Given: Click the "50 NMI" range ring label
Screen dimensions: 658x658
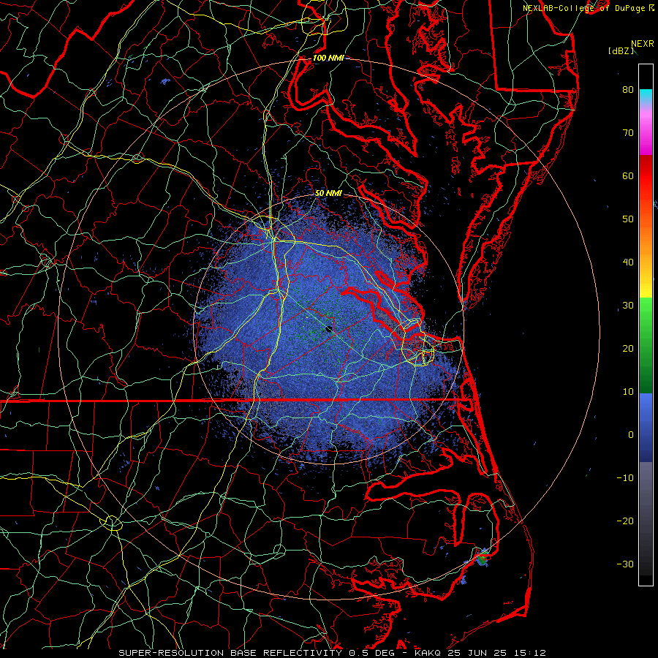Looking at the screenshot, I should 328,194.
